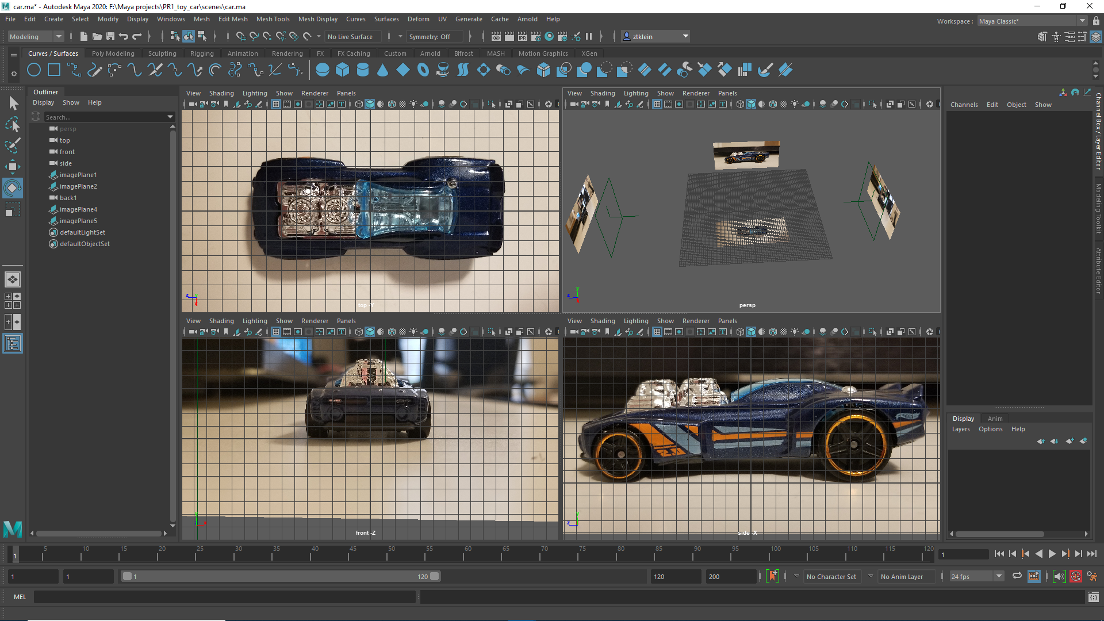Switch to the Poly Modeling shelf tab
The height and width of the screenshot is (621, 1104).
tap(113, 53)
